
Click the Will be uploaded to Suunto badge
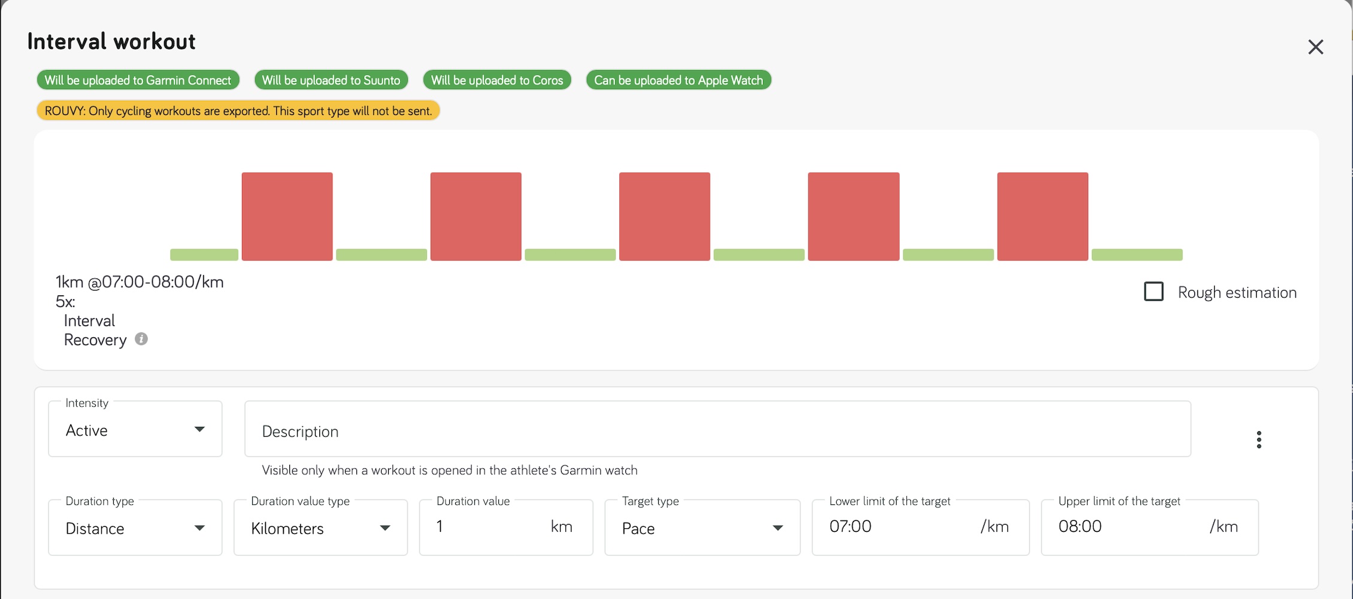coord(331,80)
